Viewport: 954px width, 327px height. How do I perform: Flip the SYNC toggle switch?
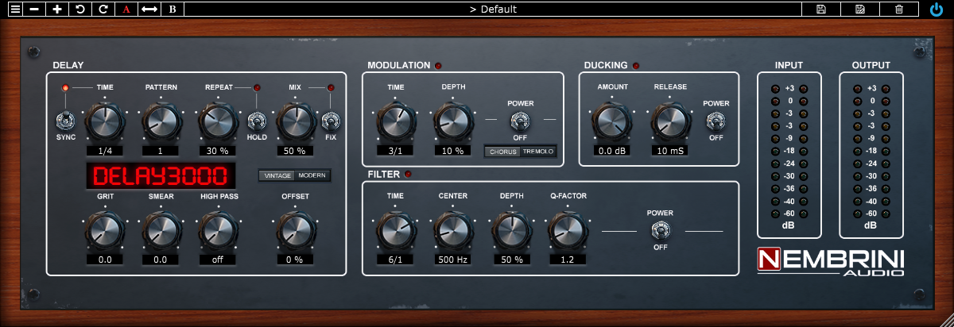[64, 122]
